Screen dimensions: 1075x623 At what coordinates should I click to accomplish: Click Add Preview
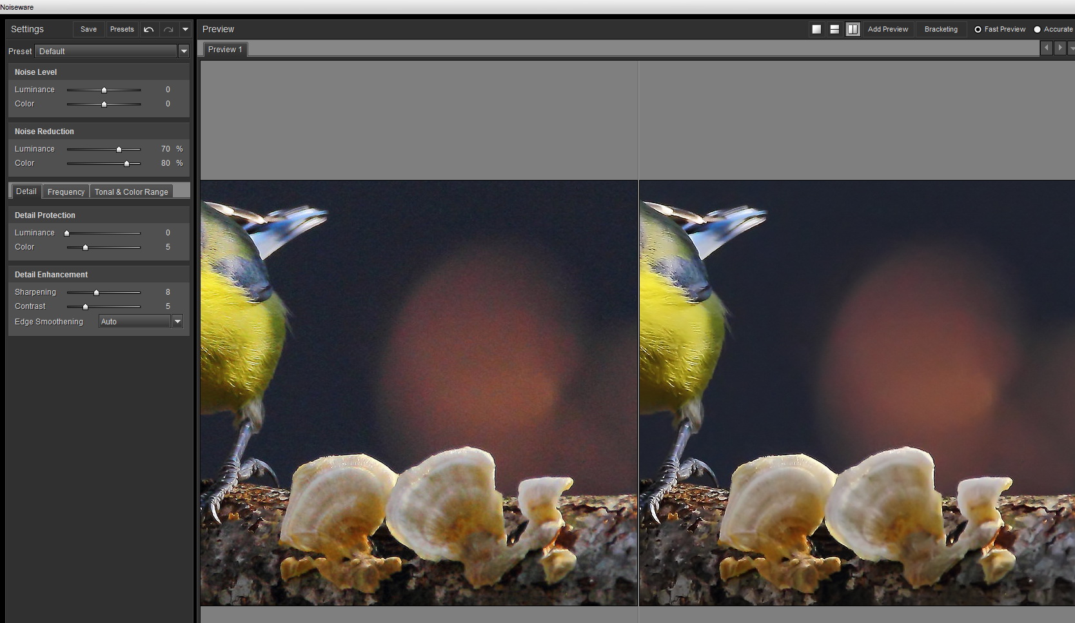tap(888, 29)
